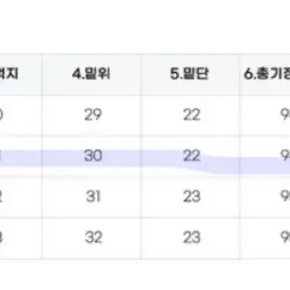Screen dimensions: 290x290
Task: Select the highlighted 밑단 value 22 cell
Action: pyautogui.click(x=190, y=156)
